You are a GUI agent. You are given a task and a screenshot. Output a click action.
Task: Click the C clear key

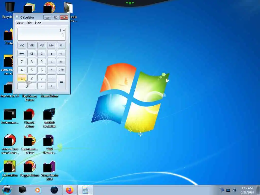click(x=41, y=54)
